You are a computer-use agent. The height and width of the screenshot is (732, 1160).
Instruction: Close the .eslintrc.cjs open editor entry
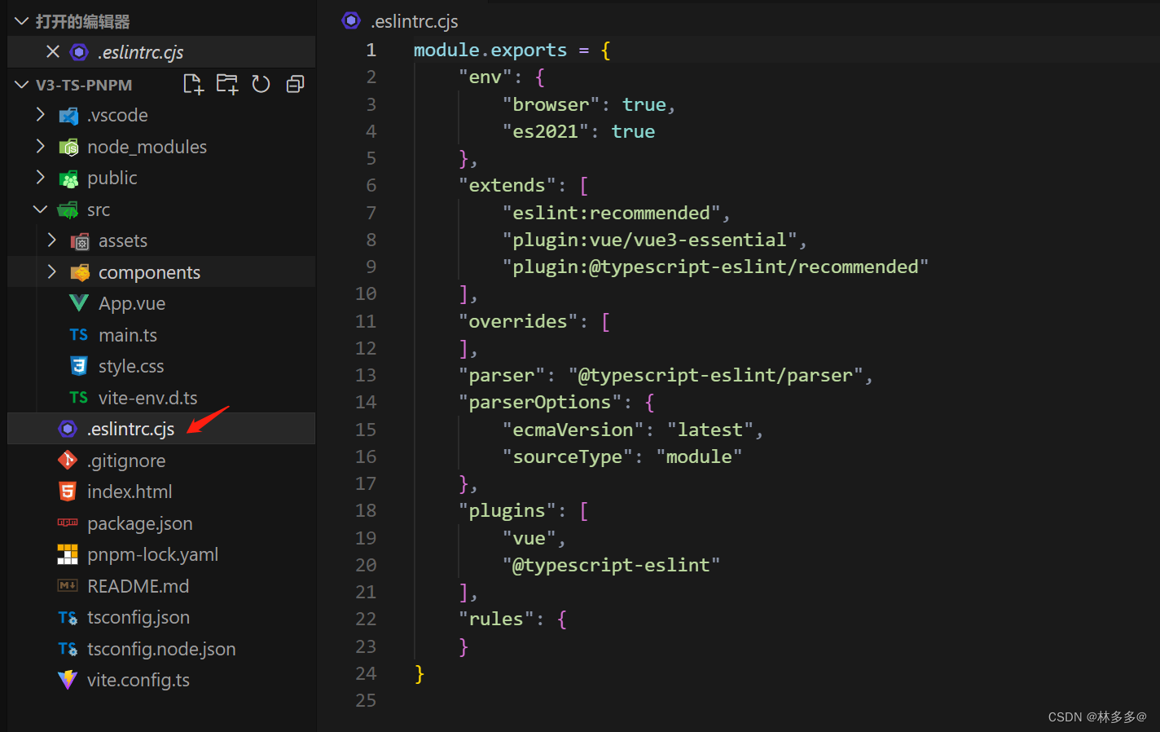coord(53,51)
